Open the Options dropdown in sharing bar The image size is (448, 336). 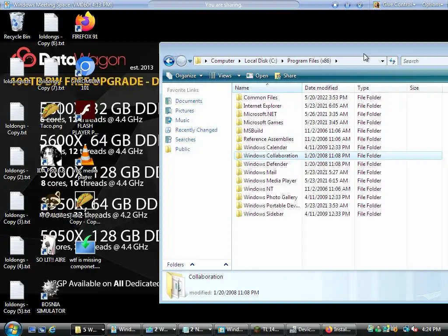(x=433, y=4)
